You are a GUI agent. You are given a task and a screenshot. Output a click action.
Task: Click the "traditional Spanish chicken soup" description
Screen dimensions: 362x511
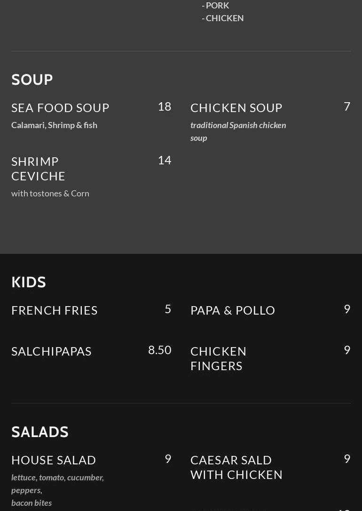(238, 131)
